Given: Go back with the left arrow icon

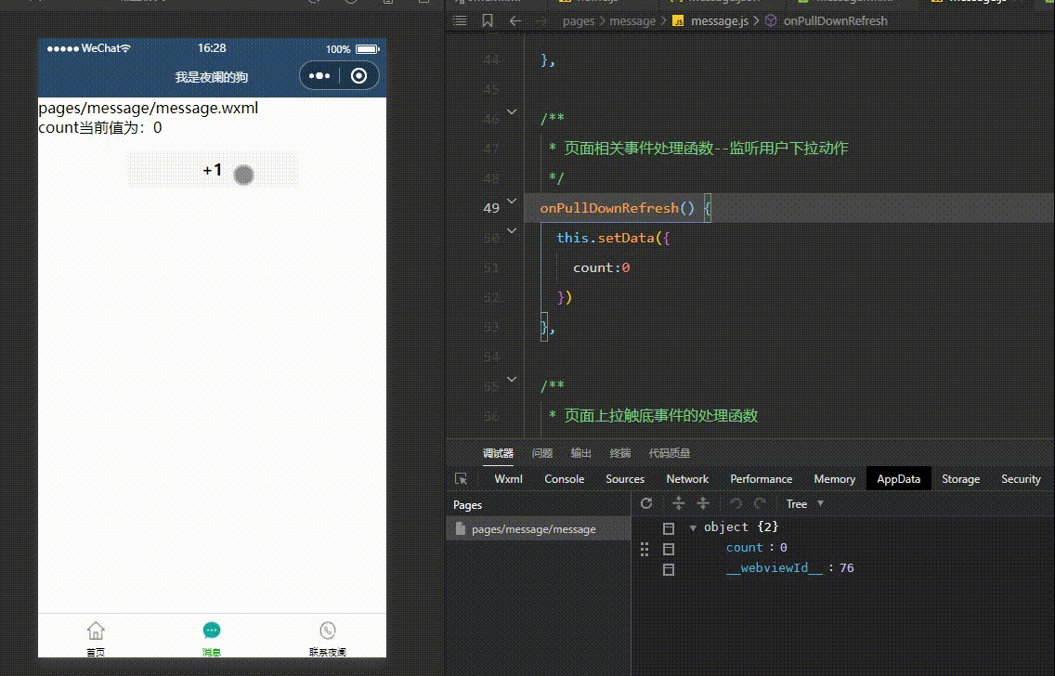Looking at the screenshot, I should pyautogui.click(x=515, y=20).
